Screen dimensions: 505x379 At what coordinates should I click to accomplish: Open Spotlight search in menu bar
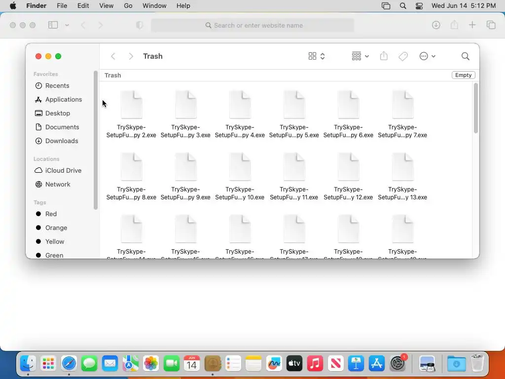(x=402, y=6)
